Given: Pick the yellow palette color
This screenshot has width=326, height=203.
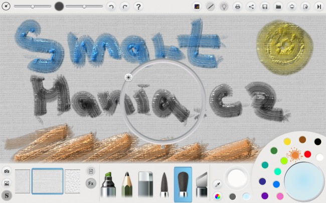Looking at the screenshot, I should pyautogui.click(x=287, y=141).
